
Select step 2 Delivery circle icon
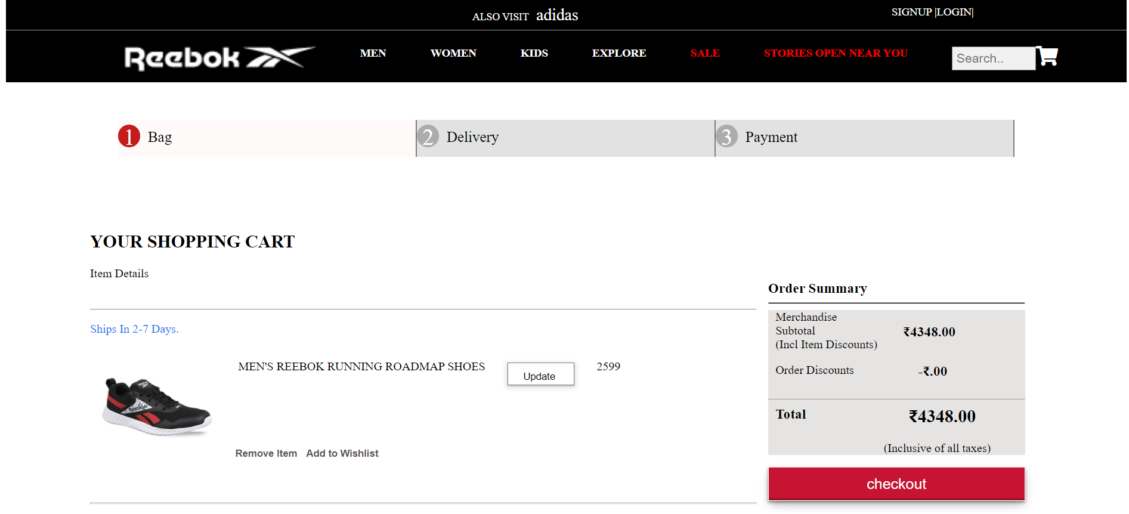[x=428, y=137]
